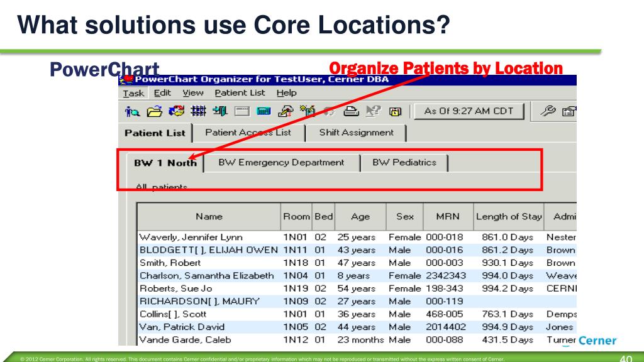Image resolution: width=644 pixels, height=362 pixels.
Task: Open the Edit menu
Action: (162, 93)
